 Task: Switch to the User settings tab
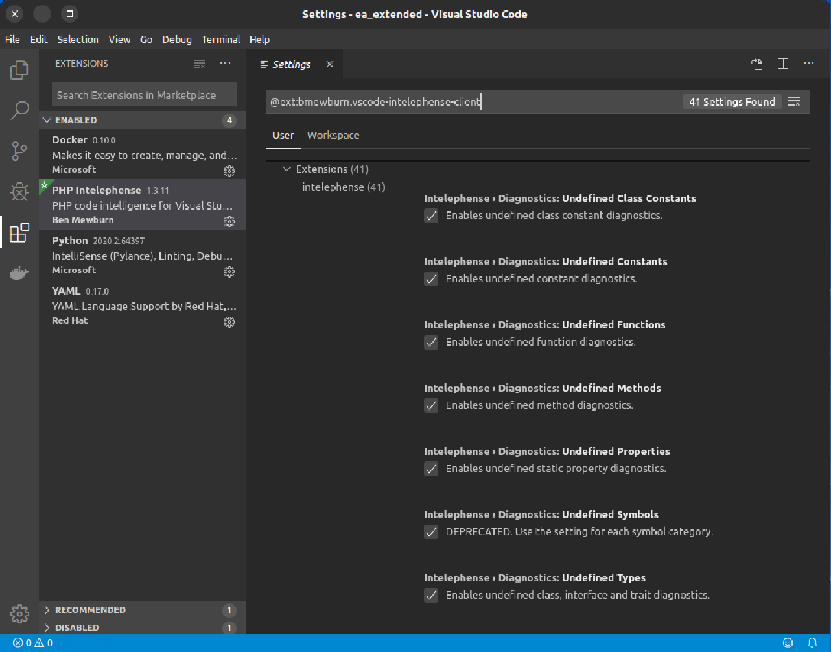[283, 135]
